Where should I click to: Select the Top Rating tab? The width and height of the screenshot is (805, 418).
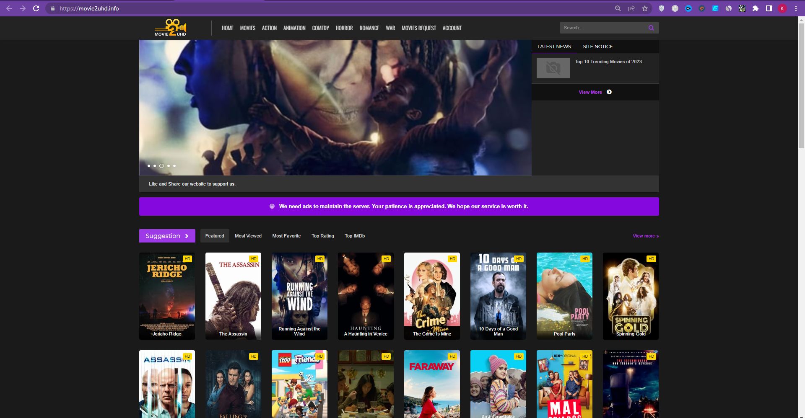323,236
